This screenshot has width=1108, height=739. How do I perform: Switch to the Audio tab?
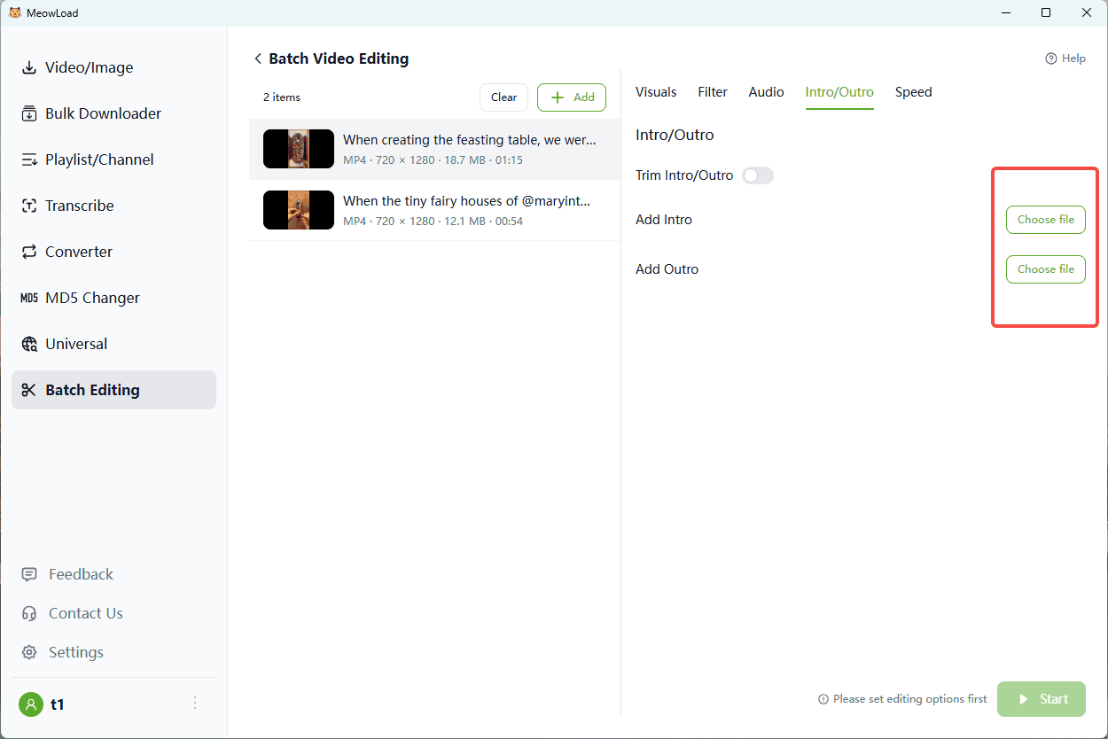pos(766,92)
